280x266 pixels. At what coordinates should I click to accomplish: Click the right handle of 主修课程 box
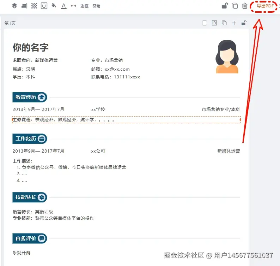tap(241, 119)
